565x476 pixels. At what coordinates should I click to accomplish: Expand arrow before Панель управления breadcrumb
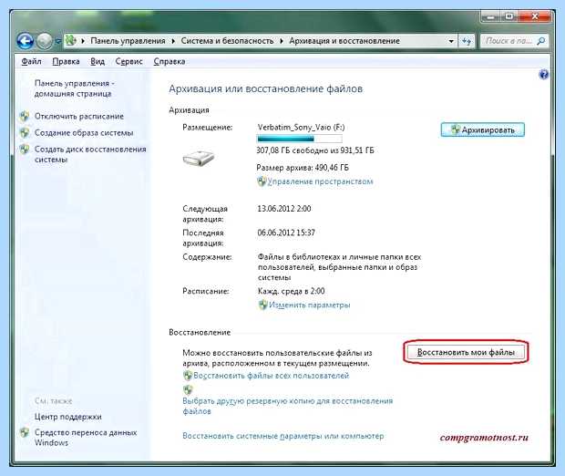pos(83,41)
